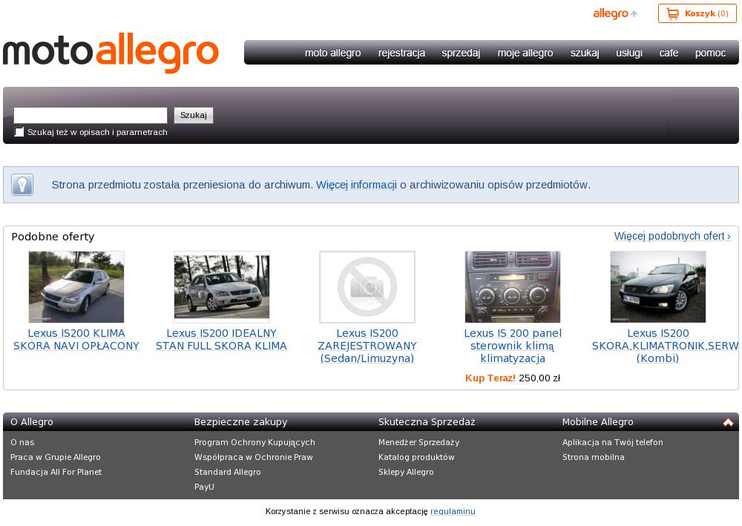Open the Koszyk shopping cart

(697, 13)
